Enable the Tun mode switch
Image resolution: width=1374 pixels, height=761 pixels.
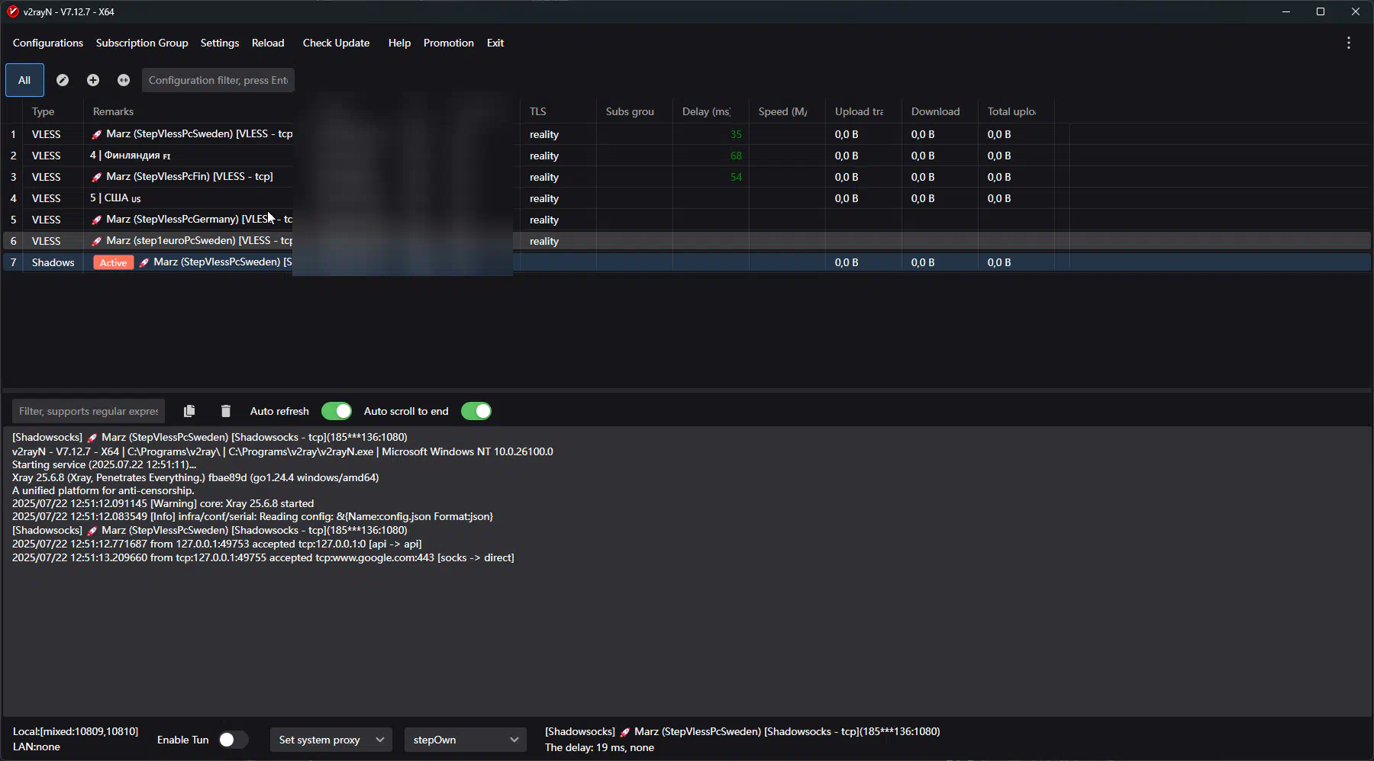[234, 740]
